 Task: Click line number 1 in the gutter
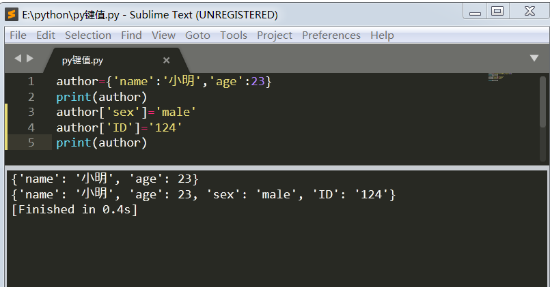tap(31, 82)
